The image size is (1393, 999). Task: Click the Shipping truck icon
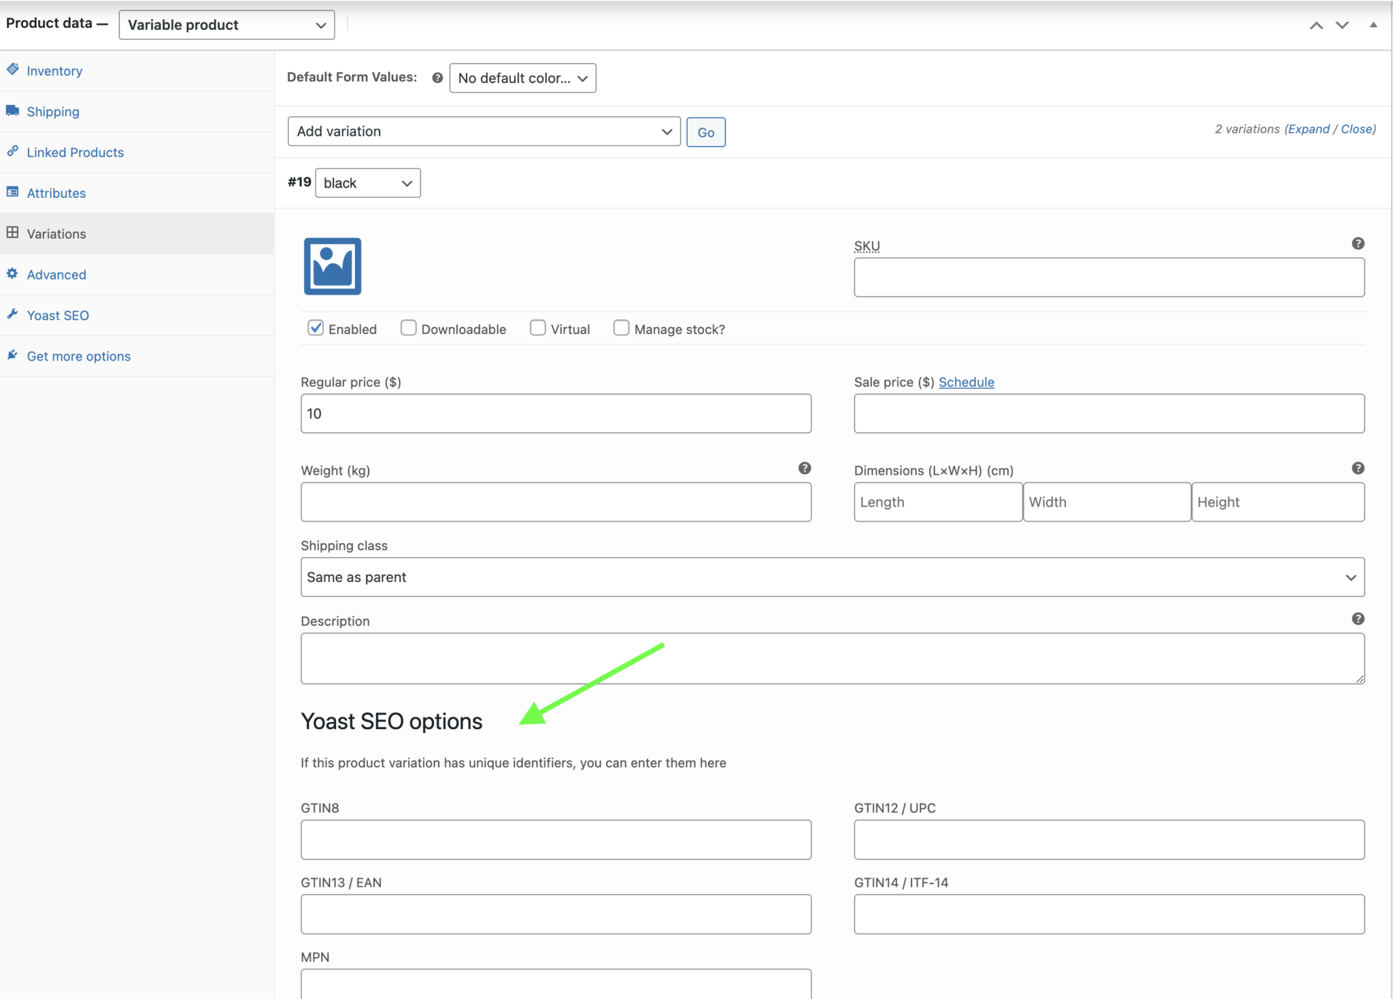point(13,111)
